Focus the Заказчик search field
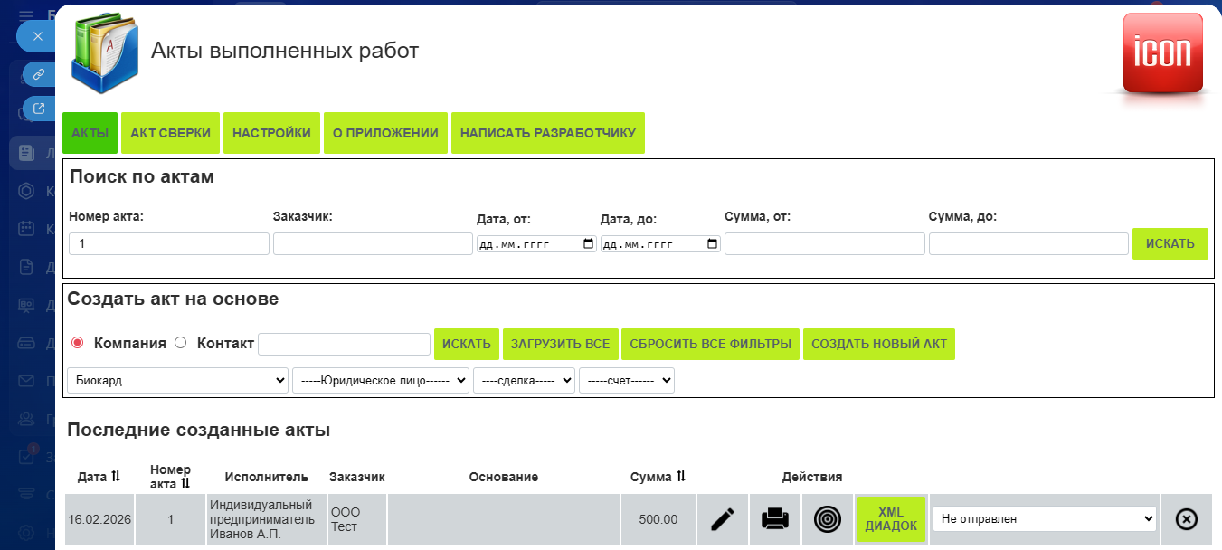Viewport: 1222px width, 550px height. [x=374, y=244]
